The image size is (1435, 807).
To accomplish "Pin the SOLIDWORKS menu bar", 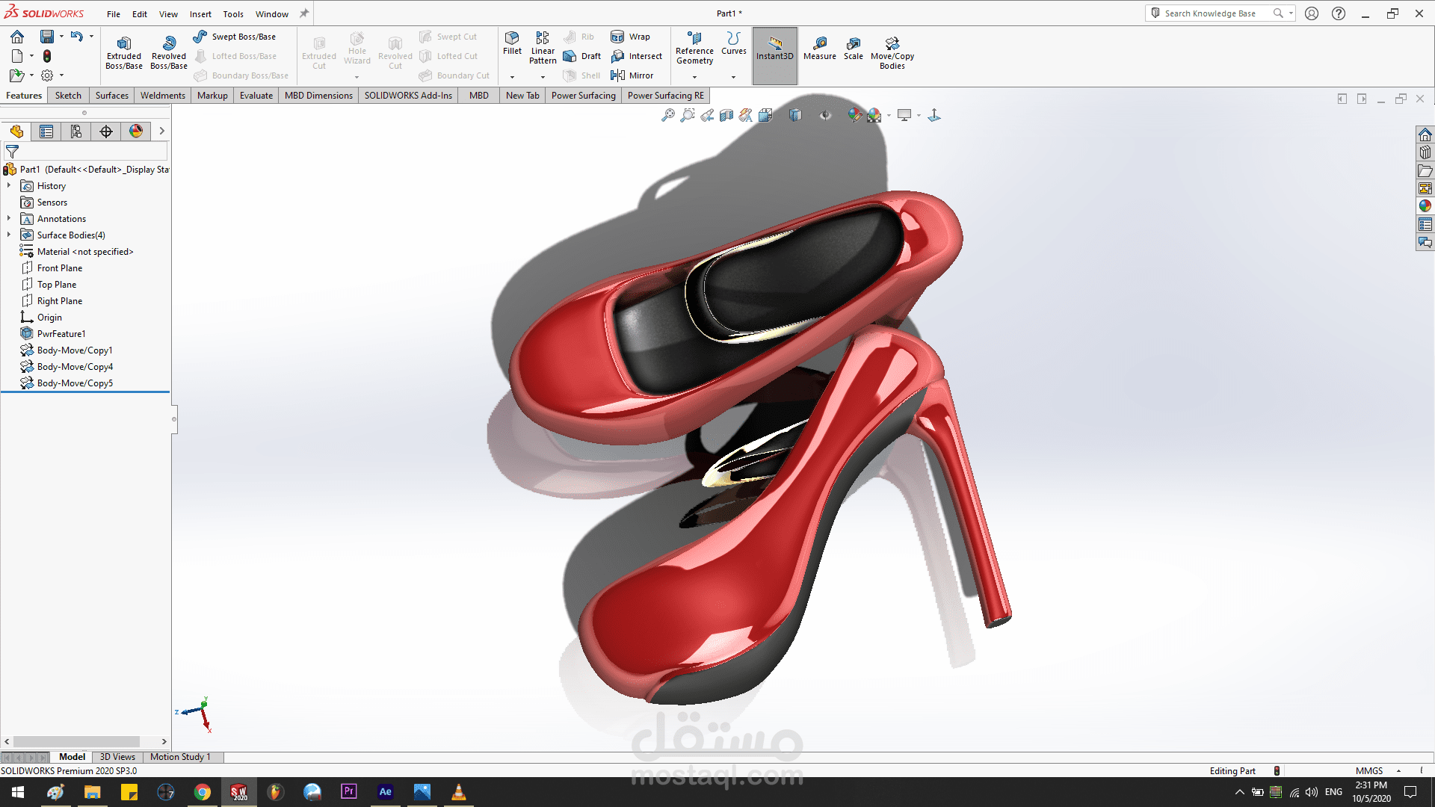I will pos(304,13).
